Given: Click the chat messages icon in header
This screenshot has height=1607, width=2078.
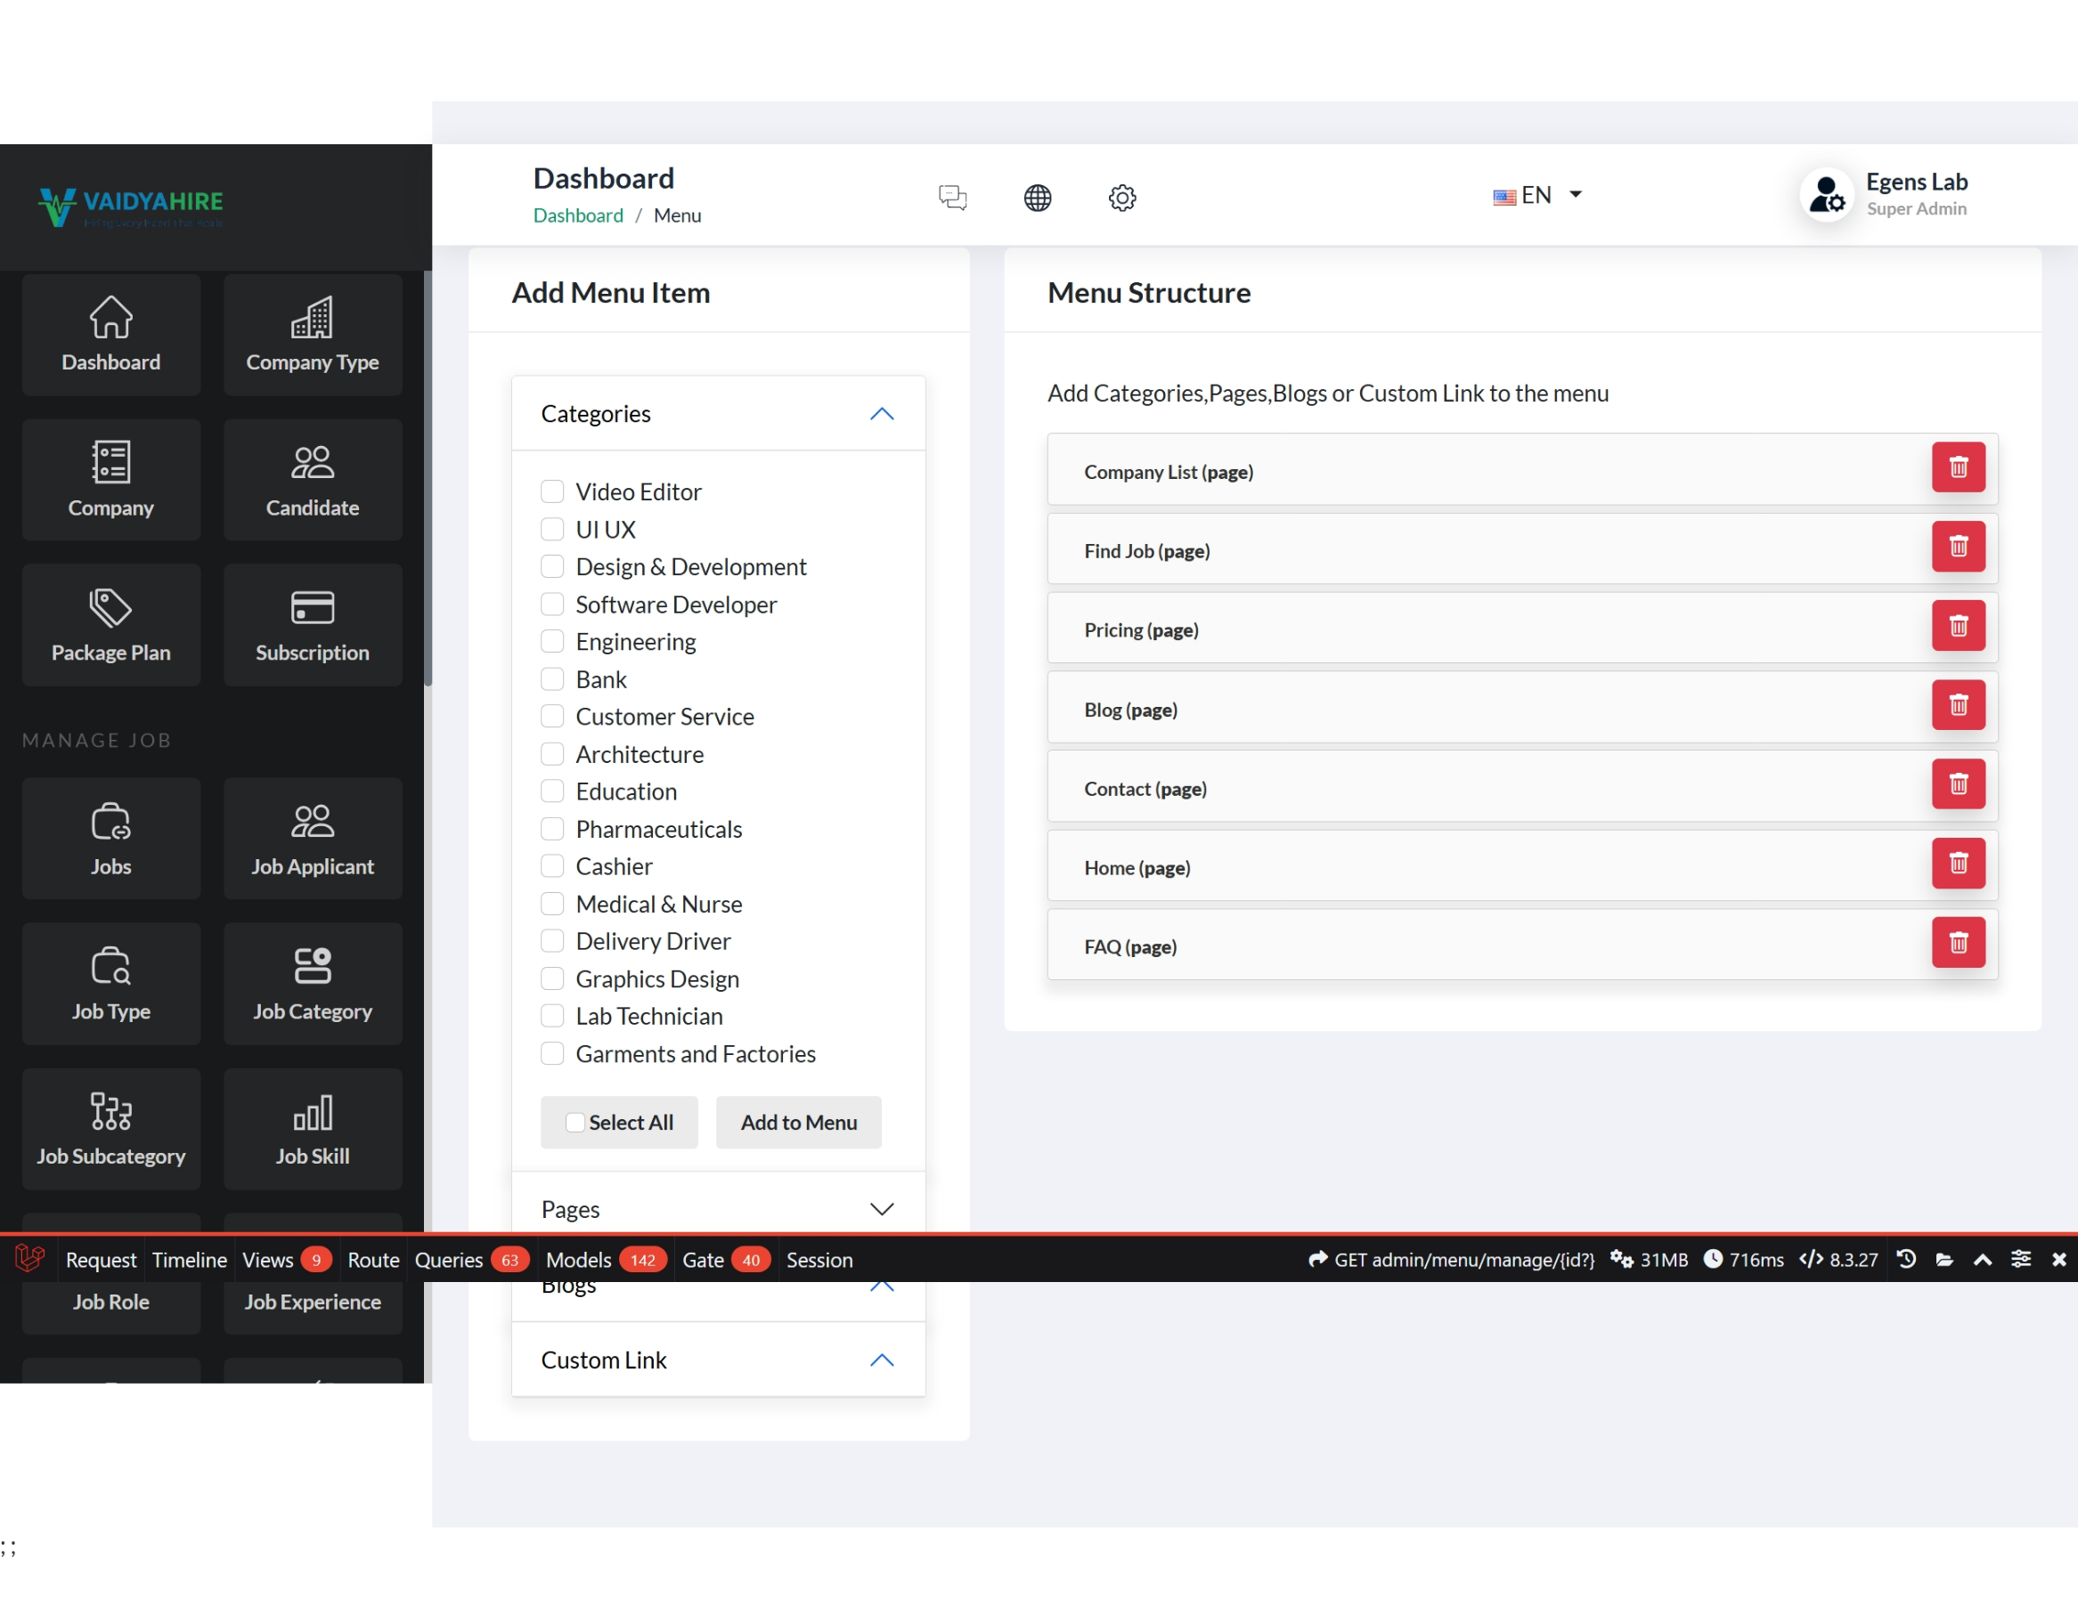Looking at the screenshot, I should tap(952, 198).
